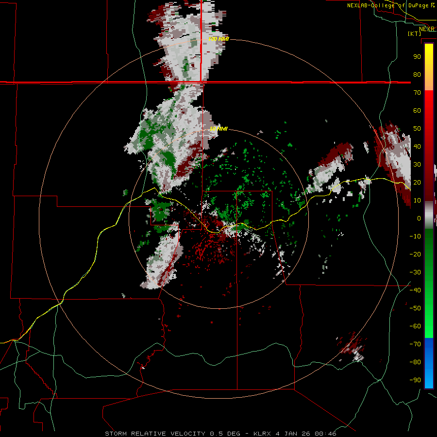Select the 60 value on velocity scale
The width and height of the screenshot is (437, 437).
[417, 111]
